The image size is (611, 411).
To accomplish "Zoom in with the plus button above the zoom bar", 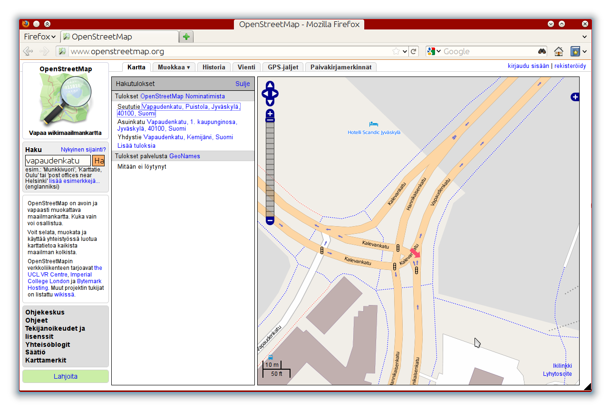I will click(270, 114).
